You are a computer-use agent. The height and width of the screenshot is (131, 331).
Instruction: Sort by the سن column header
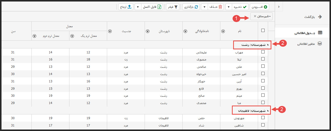point(14,31)
